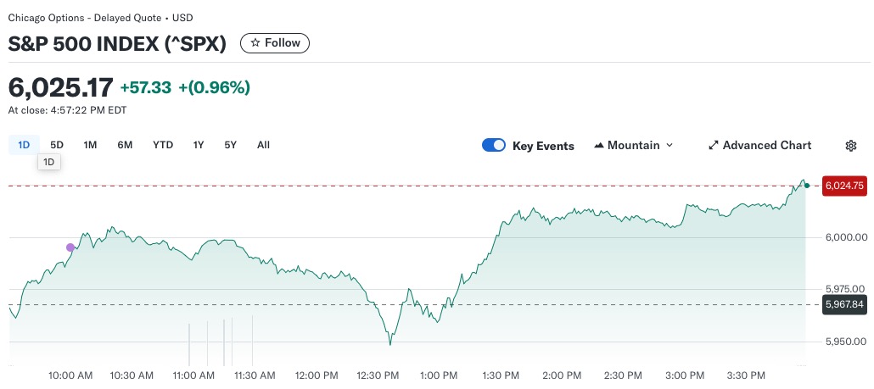
Task: Expand the Mountain chart style dropdown
Action: [x=669, y=146]
